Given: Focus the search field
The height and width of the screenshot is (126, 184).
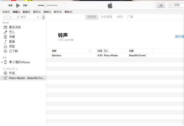Looking at the screenshot, I should [x=176, y=5].
